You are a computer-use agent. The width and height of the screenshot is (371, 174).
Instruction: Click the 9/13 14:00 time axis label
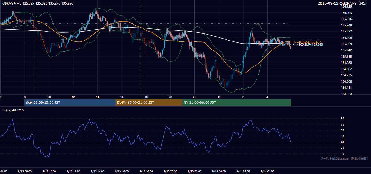[x=98, y=171]
